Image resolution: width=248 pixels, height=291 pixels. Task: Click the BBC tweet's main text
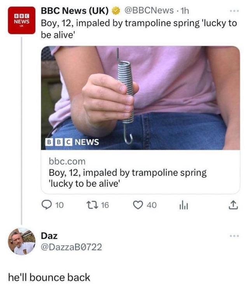coord(139,28)
